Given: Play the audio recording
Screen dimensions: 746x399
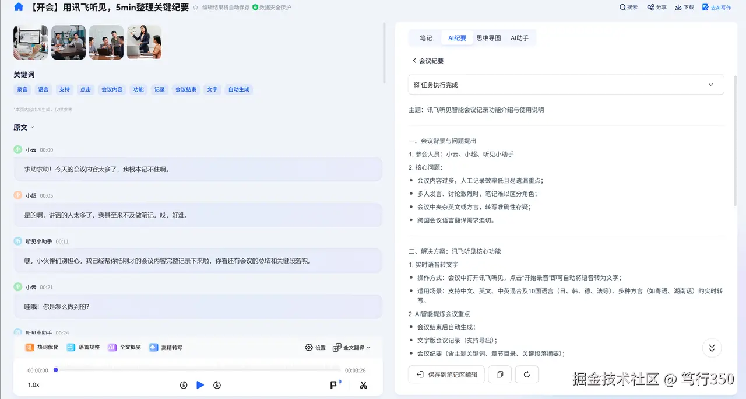Looking at the screenshot, I should (x=200, y=385).
